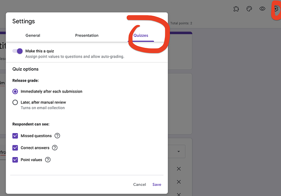Disable the Make this a quiz toggle

[x=18, y=51]
